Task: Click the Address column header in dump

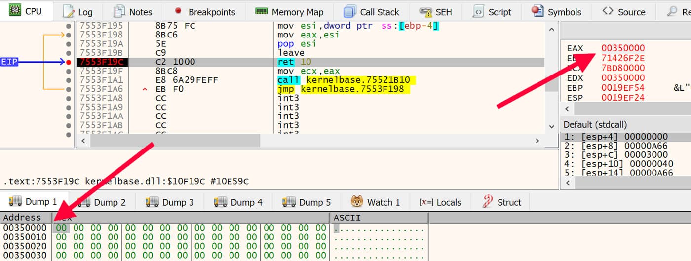Action: tap(26, 218)
